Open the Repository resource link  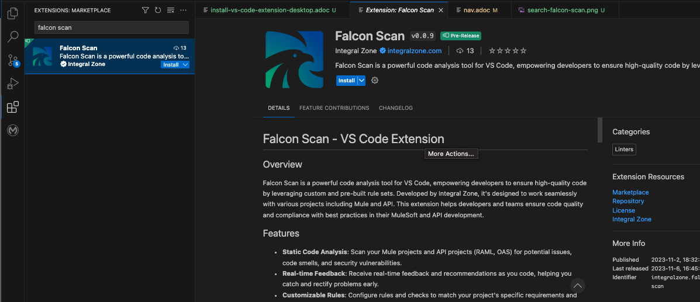pyautogui.click(x=628, y=201)
